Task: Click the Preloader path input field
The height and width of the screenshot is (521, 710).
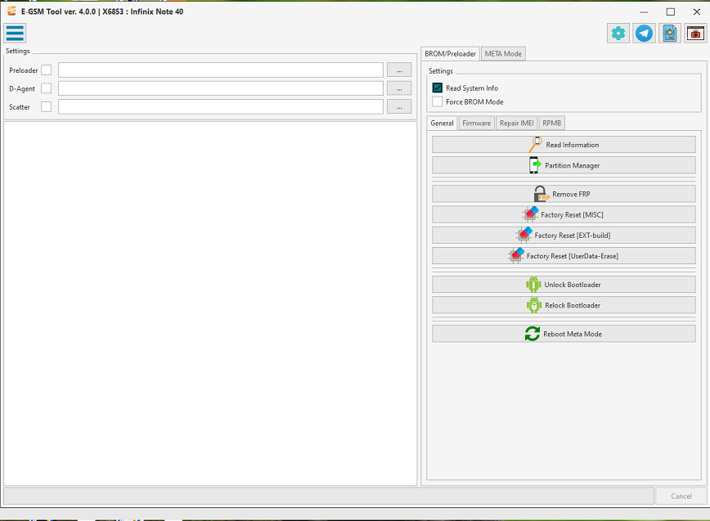Action: [220, 70]
